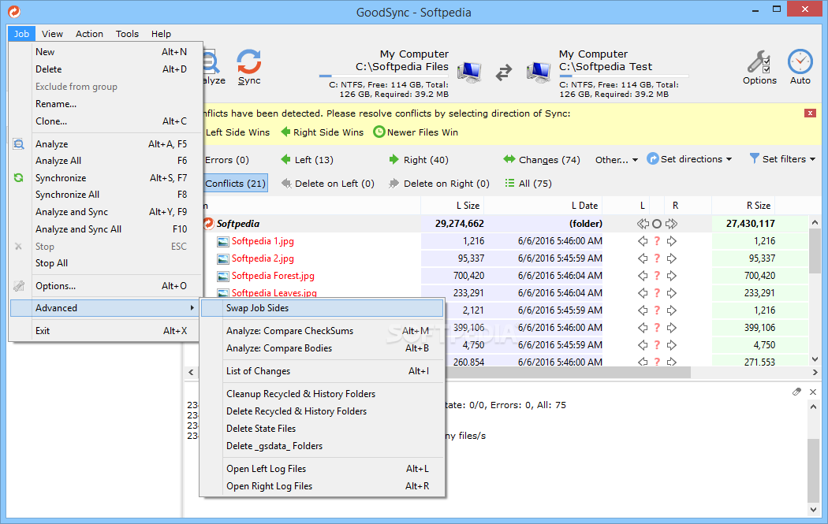This screenshot has height=524, width=828.
Task: Show Delete on Left (0) filter
Action: pyautogui.click(x=327, y=183)
